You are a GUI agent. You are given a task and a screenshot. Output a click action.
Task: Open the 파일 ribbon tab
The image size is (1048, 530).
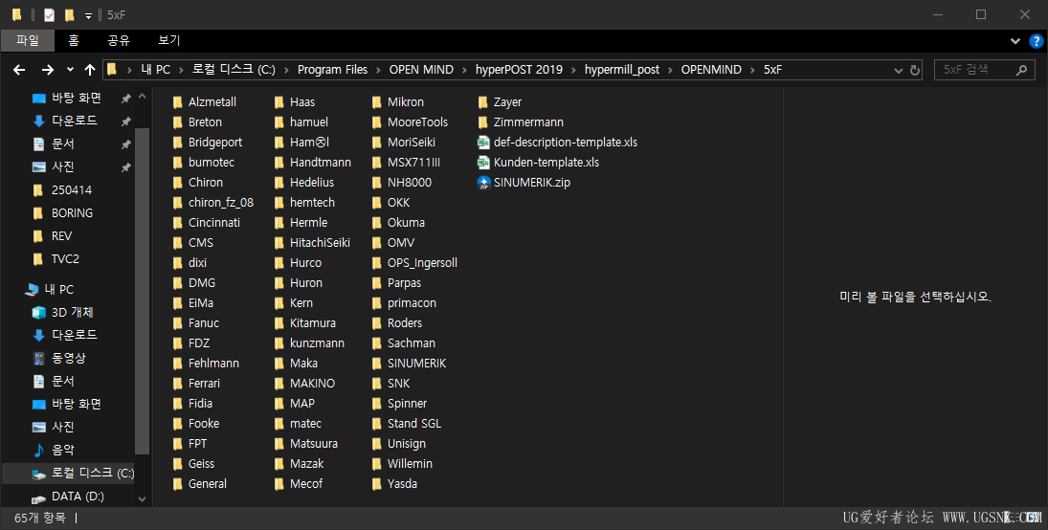click(x=28, y=41)
